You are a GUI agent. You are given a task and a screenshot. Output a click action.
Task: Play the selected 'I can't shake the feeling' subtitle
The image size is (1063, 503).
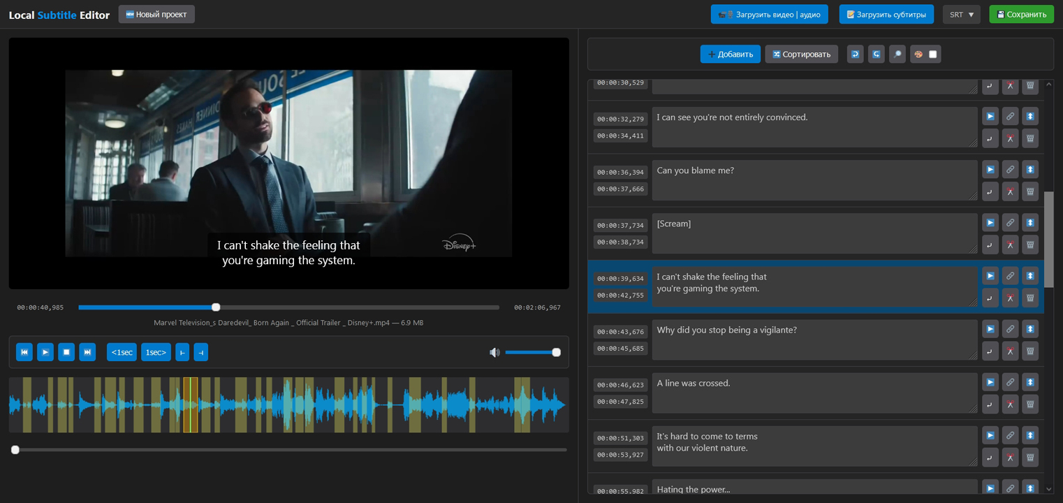coord(990,276)
